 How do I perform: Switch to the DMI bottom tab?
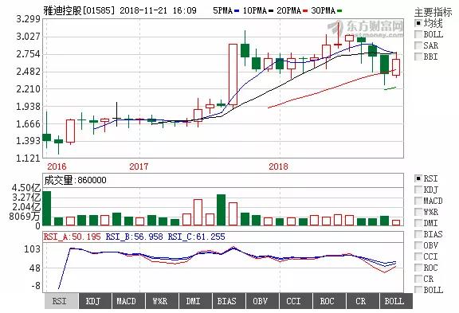point(195,301)
